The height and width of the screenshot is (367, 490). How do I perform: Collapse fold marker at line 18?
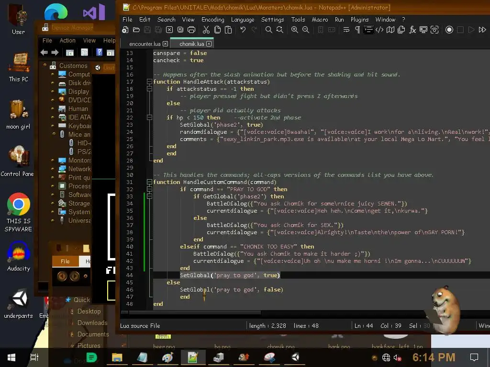click(149, 89)
